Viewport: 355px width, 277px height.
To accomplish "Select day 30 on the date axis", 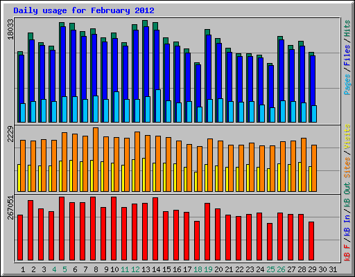I will [x=322, y=269].
